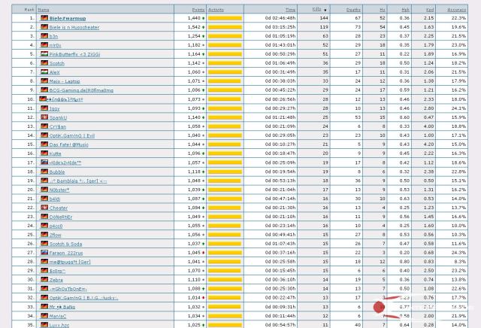This screenshot has height=328, width=481.
Task: Click the German flag beside Zebra
Action: point(44,280)
